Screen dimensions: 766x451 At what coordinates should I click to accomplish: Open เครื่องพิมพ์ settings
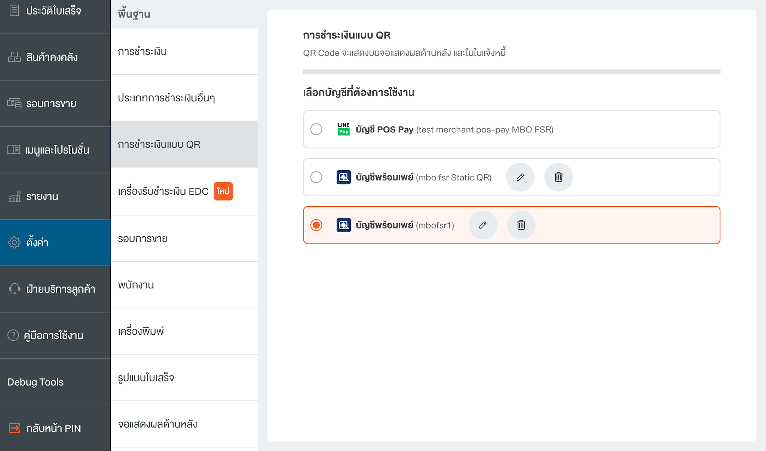click(184, 331)
